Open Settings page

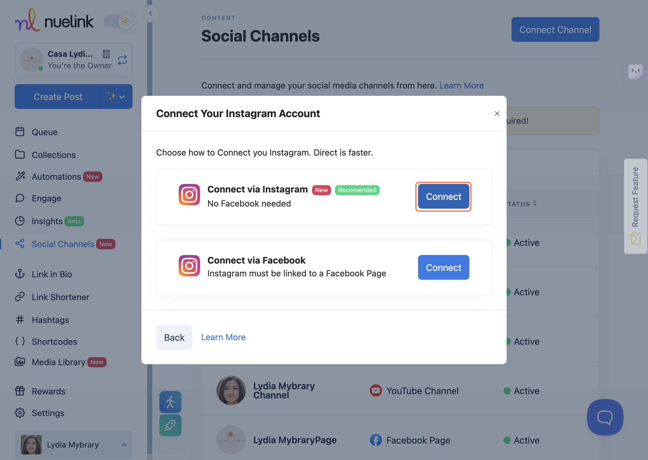coord(48,413)
